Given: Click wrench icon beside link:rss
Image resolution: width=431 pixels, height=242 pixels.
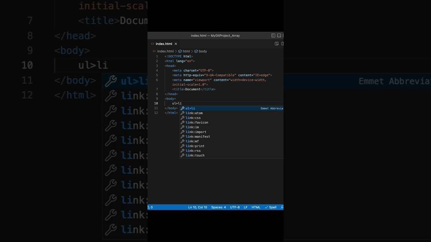Looking at the screenshot, I should coord(183,151).
